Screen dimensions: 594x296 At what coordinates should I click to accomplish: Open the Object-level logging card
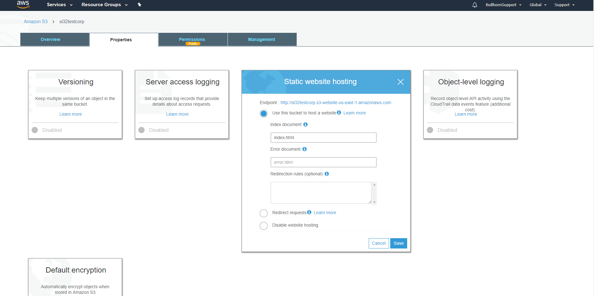(470, 104)
